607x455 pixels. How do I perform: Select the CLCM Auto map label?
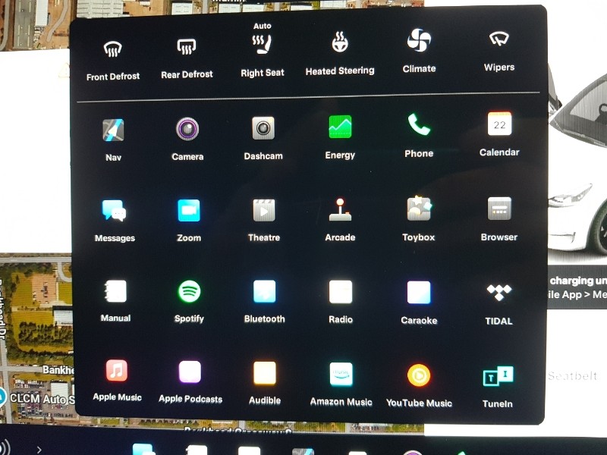coord(42,399)
